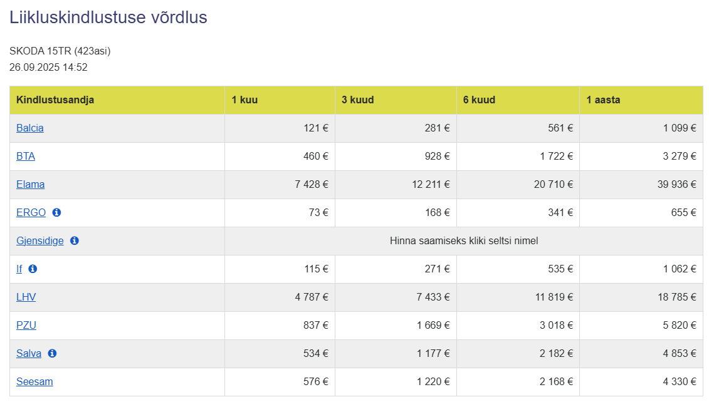The width and height of the screenshot is (709, 402).
Task: Follow the LHV link
Action: [26, 297]
